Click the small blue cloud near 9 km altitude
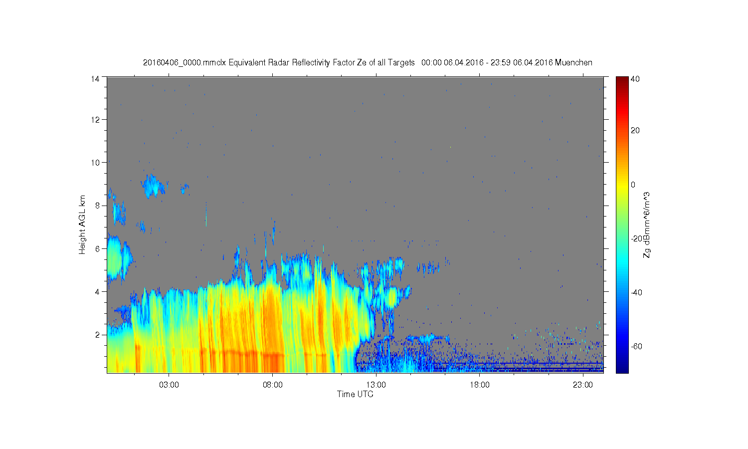748x449 pixels. click(x=153, y=186)
